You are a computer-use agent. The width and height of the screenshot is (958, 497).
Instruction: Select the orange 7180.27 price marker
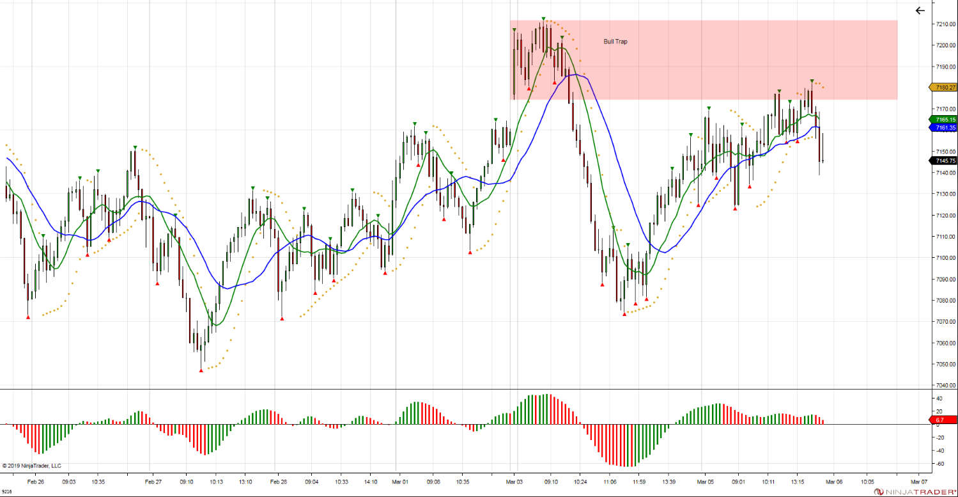[x=943, y=87]
